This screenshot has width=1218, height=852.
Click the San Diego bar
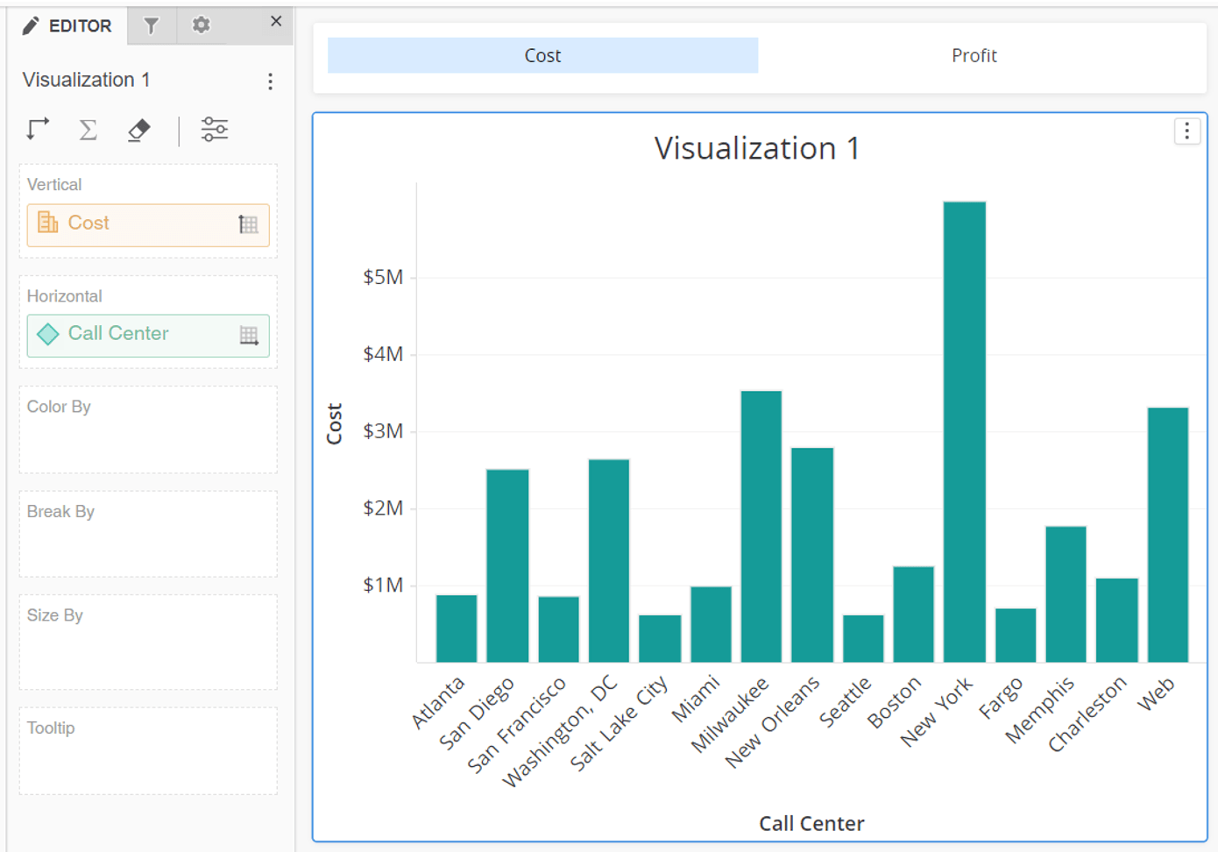[x=507, y=565]
